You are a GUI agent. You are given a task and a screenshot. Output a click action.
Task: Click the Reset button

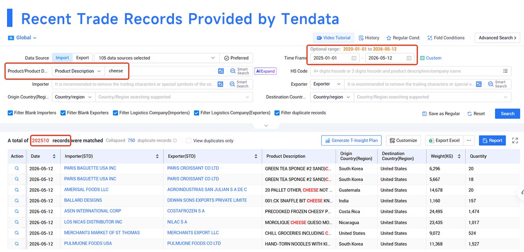pos(476,114)
